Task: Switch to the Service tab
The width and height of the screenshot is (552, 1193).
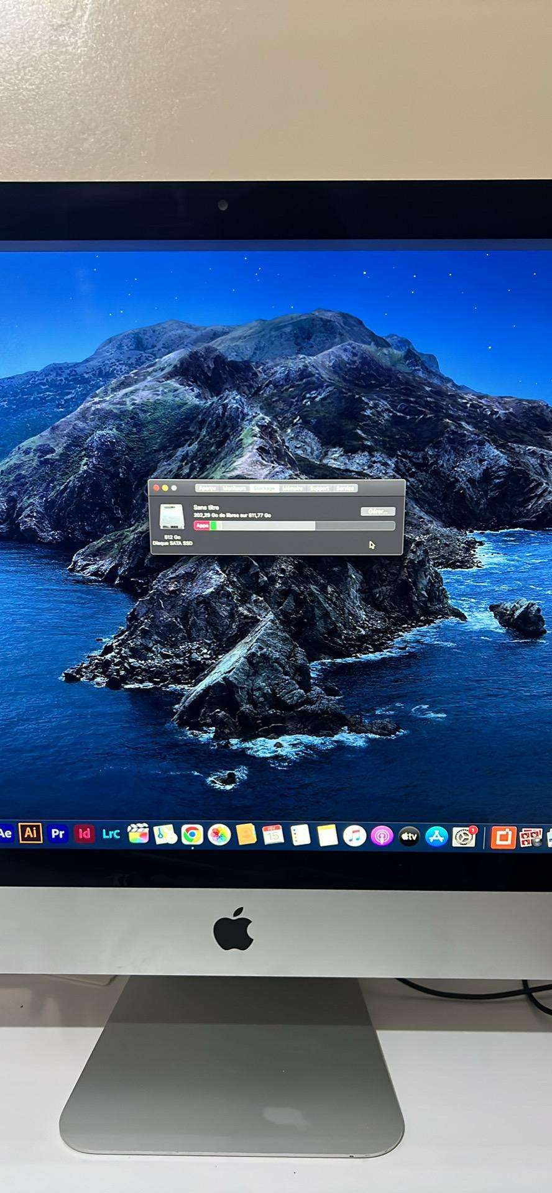Action: (x=346, y=488)
